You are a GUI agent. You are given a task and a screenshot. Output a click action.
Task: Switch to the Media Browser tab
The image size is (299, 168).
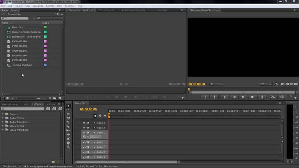pyautogui.click(x=10, y=105)
